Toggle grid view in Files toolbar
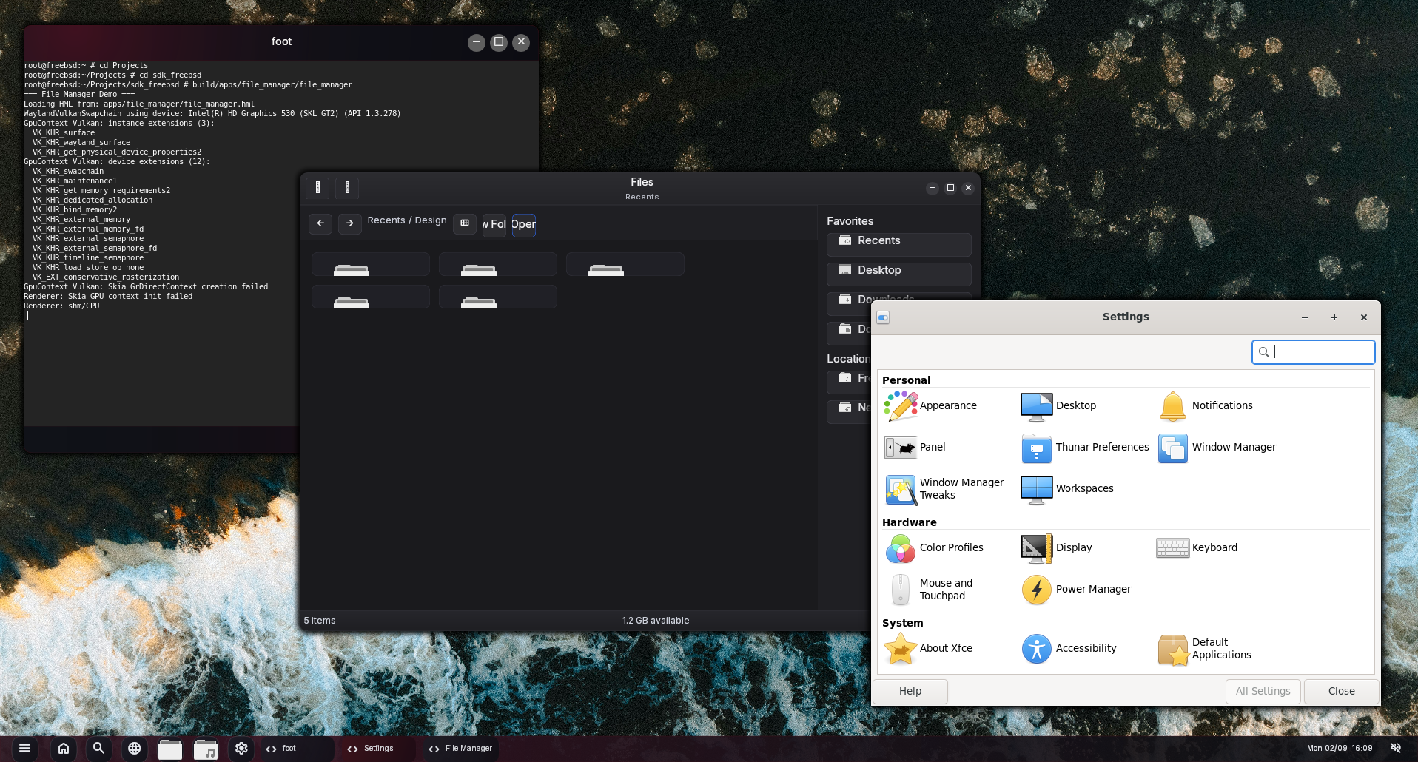Viewport: 1418px width, 762px height. point(465,223)
